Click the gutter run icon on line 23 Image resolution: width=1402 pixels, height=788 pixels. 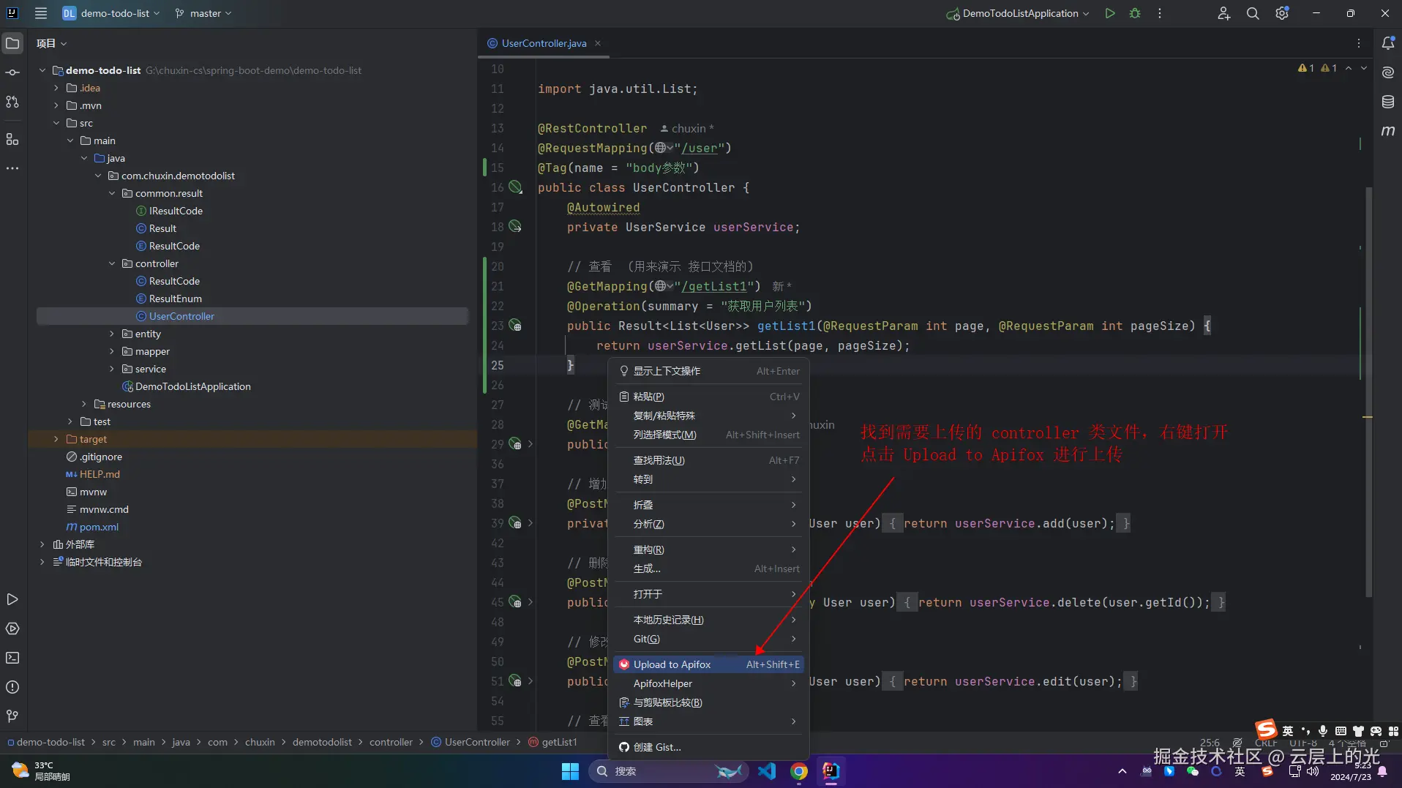(x=516, y=326)
